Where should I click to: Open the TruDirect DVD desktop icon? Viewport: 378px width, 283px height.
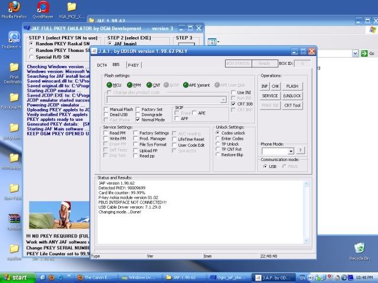tap(13, 40)
